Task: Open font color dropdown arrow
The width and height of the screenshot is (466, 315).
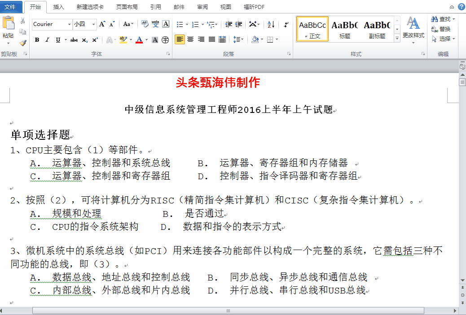Action: (x=146, y=39)
